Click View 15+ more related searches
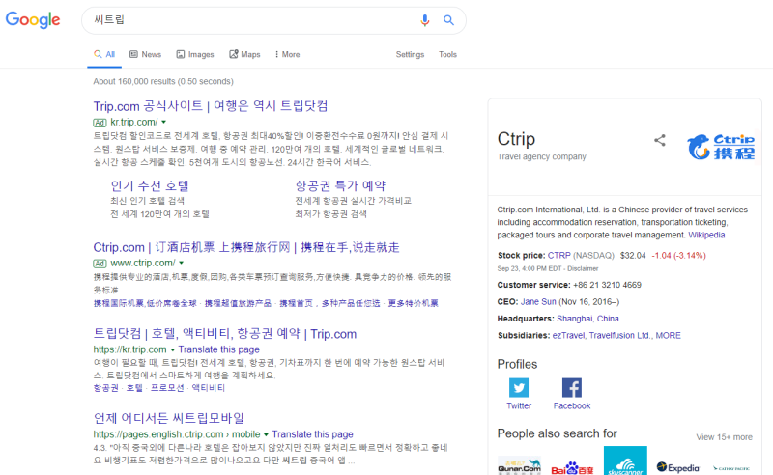Viewport: 773px width, 475px height. point(724,437)
